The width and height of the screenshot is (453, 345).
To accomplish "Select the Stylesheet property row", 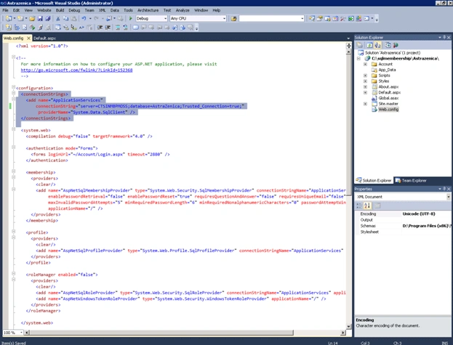I will pyautogui.click(x=403, y=232).
